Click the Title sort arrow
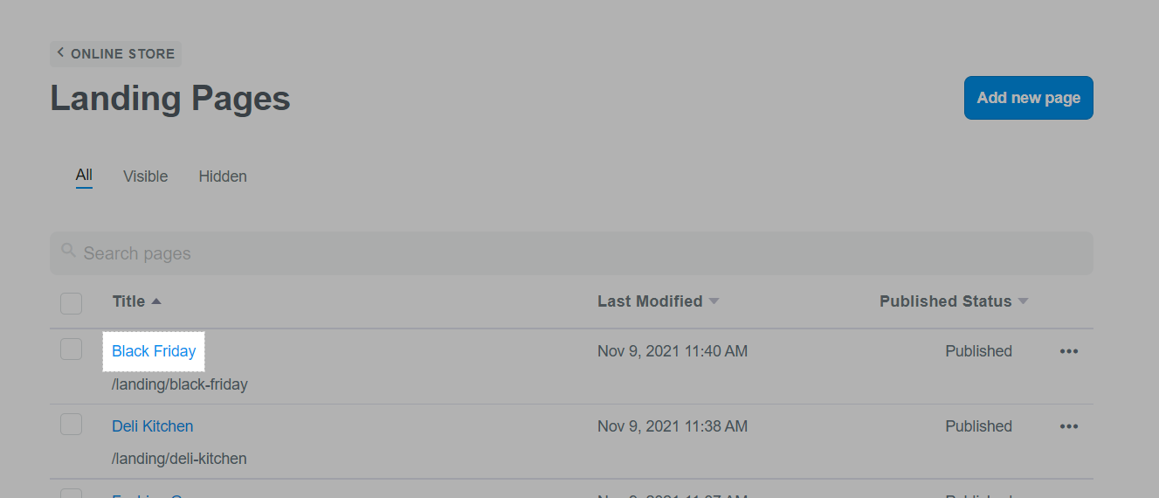This screenshot has width=1159, height=498. (156, 301)
